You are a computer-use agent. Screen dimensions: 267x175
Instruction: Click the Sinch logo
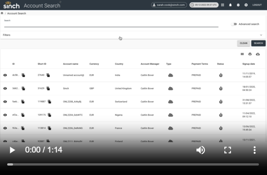click(11, 5)
